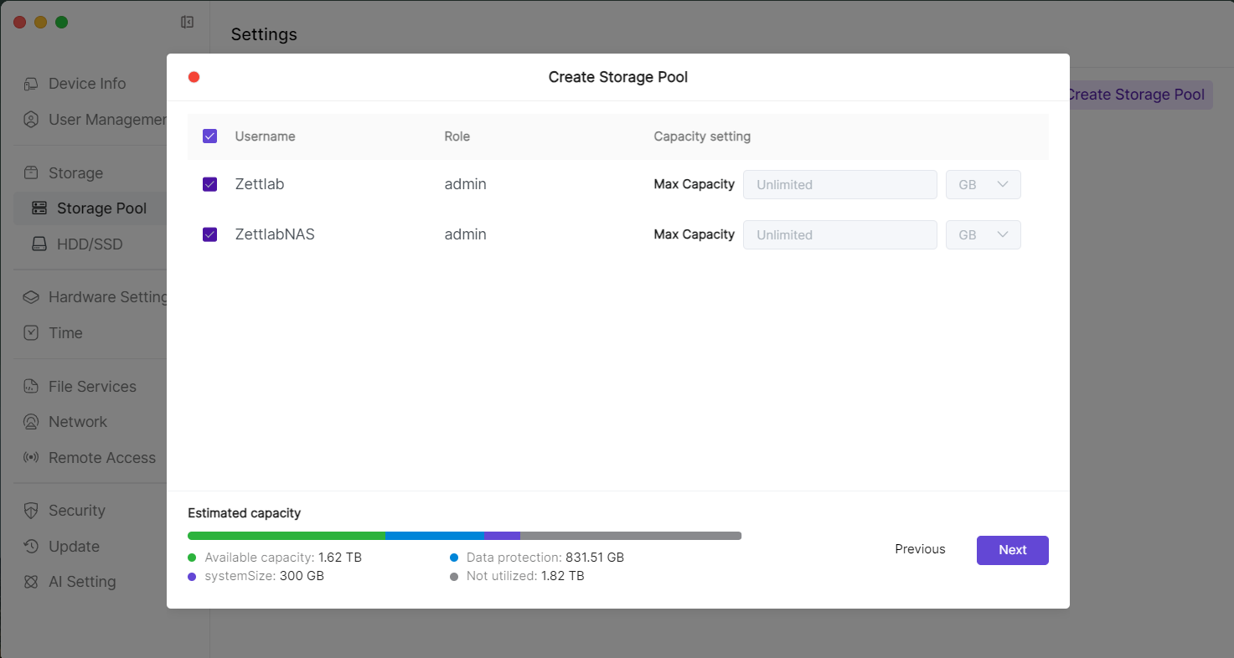Collapse the sidebar with the panel icon
The height and width of the screenshot is (658, 1234).
click(x=188, y=23)
